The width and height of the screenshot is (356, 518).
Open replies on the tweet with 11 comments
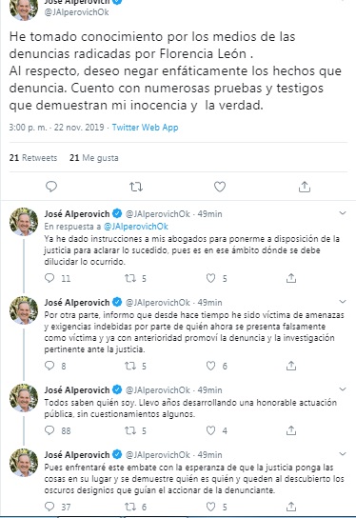49,278
